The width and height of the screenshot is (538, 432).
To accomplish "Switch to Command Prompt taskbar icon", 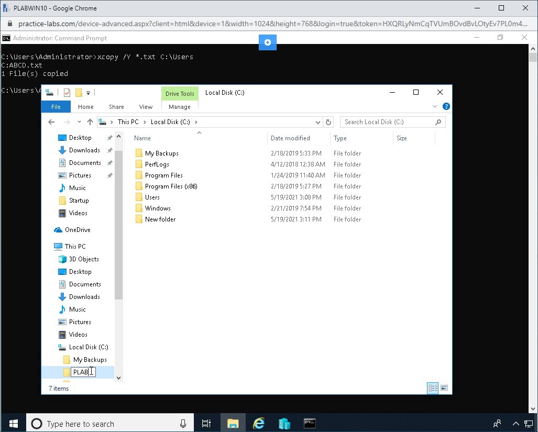I will coord(310,424).
